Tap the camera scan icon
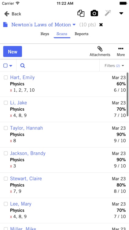 click(x=94, y=13)
